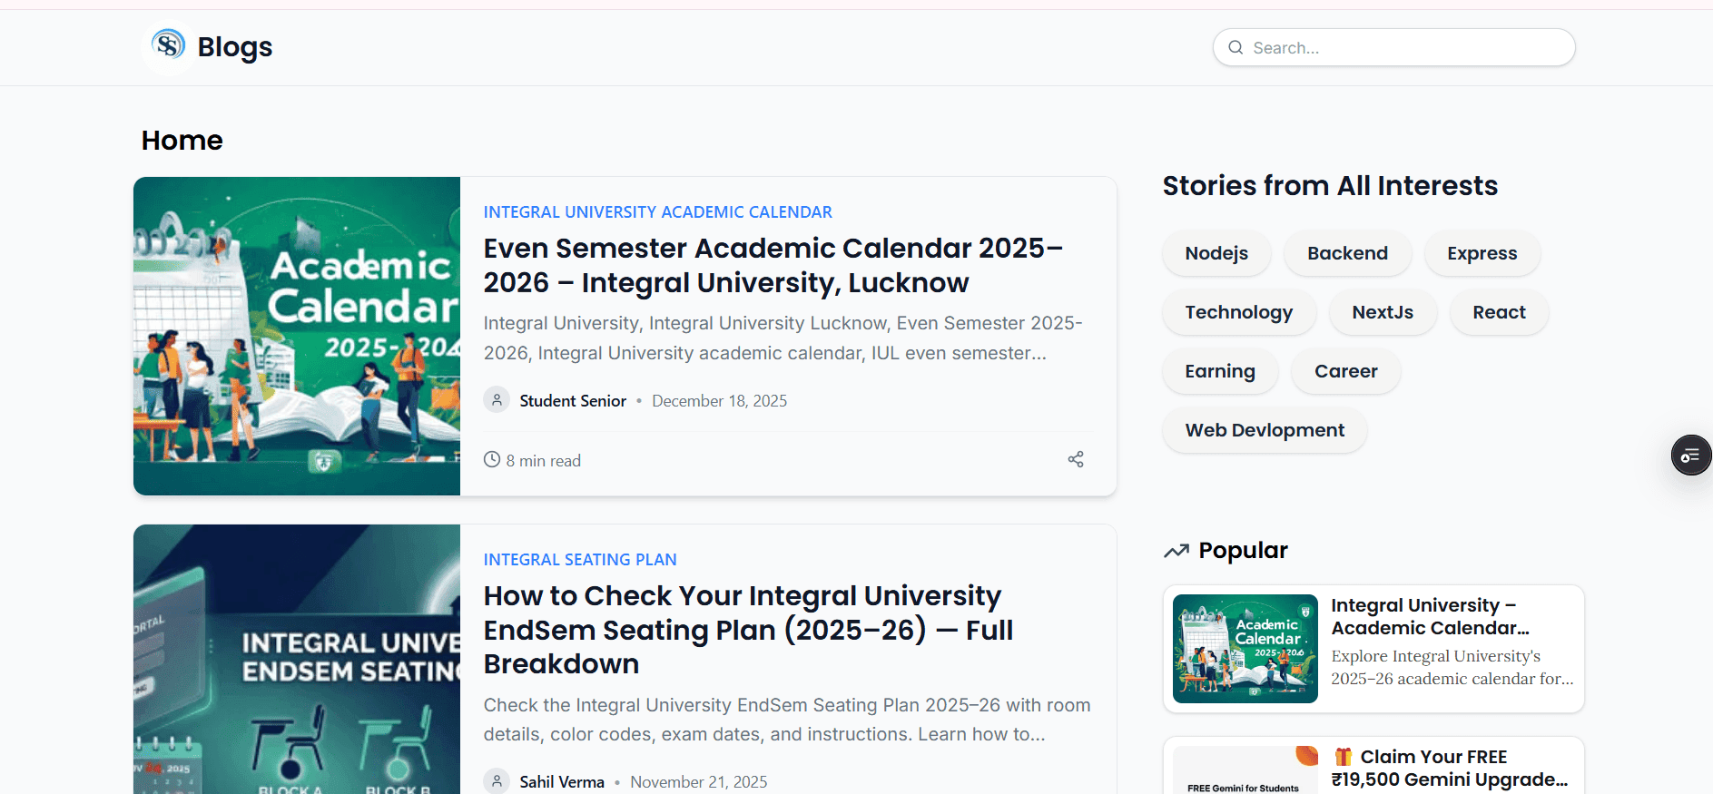Select the Nodejs interest tag
The image size is (1713, 794).
coord(1216,253)
